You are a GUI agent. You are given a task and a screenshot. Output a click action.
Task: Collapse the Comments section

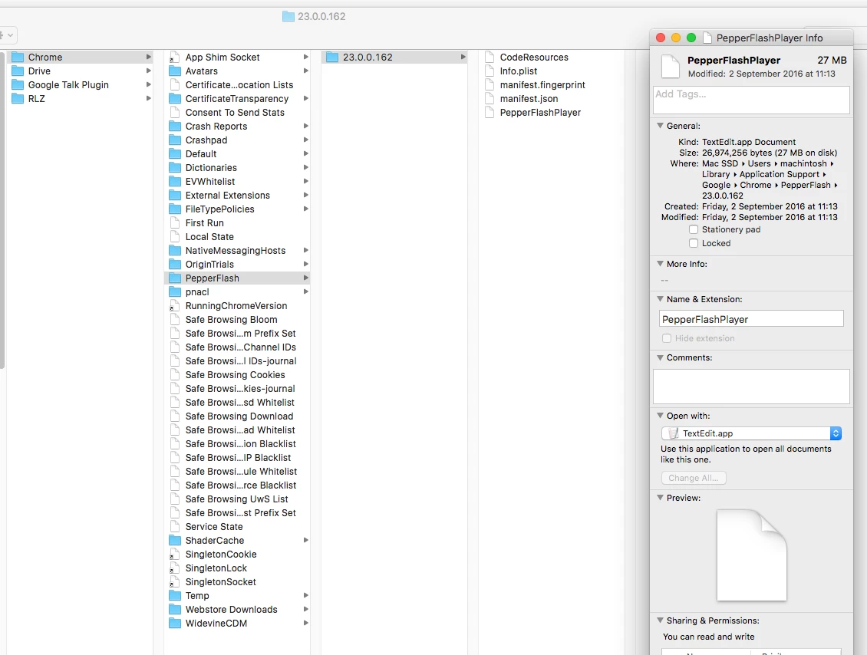point(660,357)
